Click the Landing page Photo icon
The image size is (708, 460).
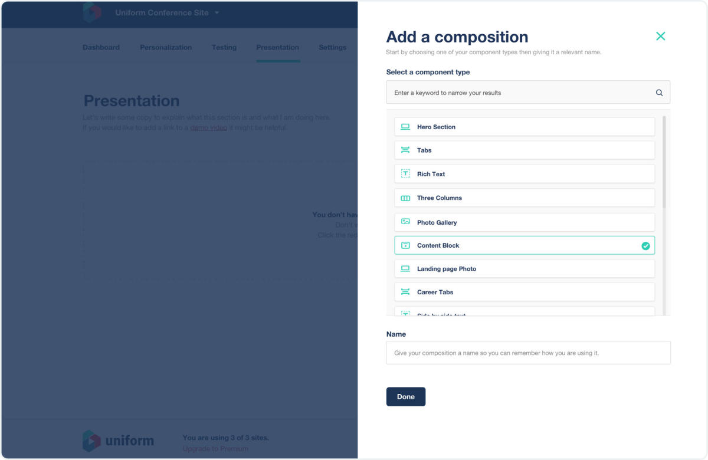pyautogui.click(x=405, y=268)
